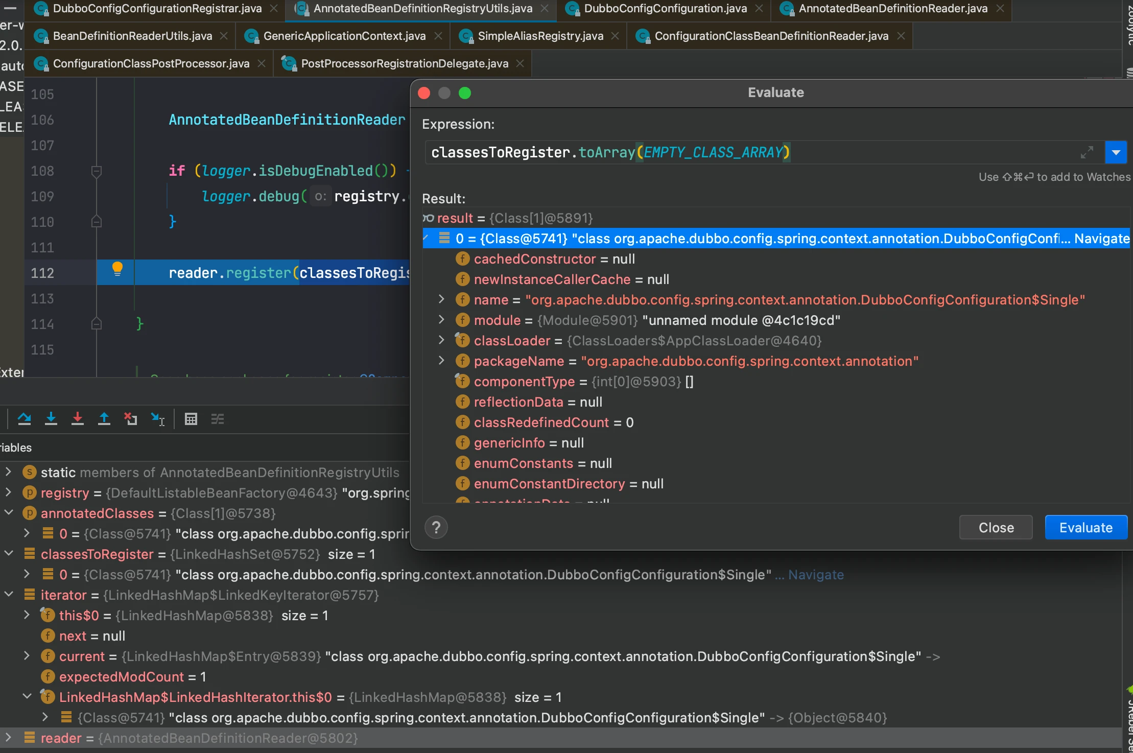Collapse the LinkedHashMap$LinkedHashIterator.this$0 node
This screenshot has width=1133, height=753.
click(x=27, y=696)
